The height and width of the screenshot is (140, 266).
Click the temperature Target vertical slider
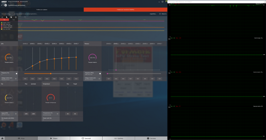(x=75, y=99)
